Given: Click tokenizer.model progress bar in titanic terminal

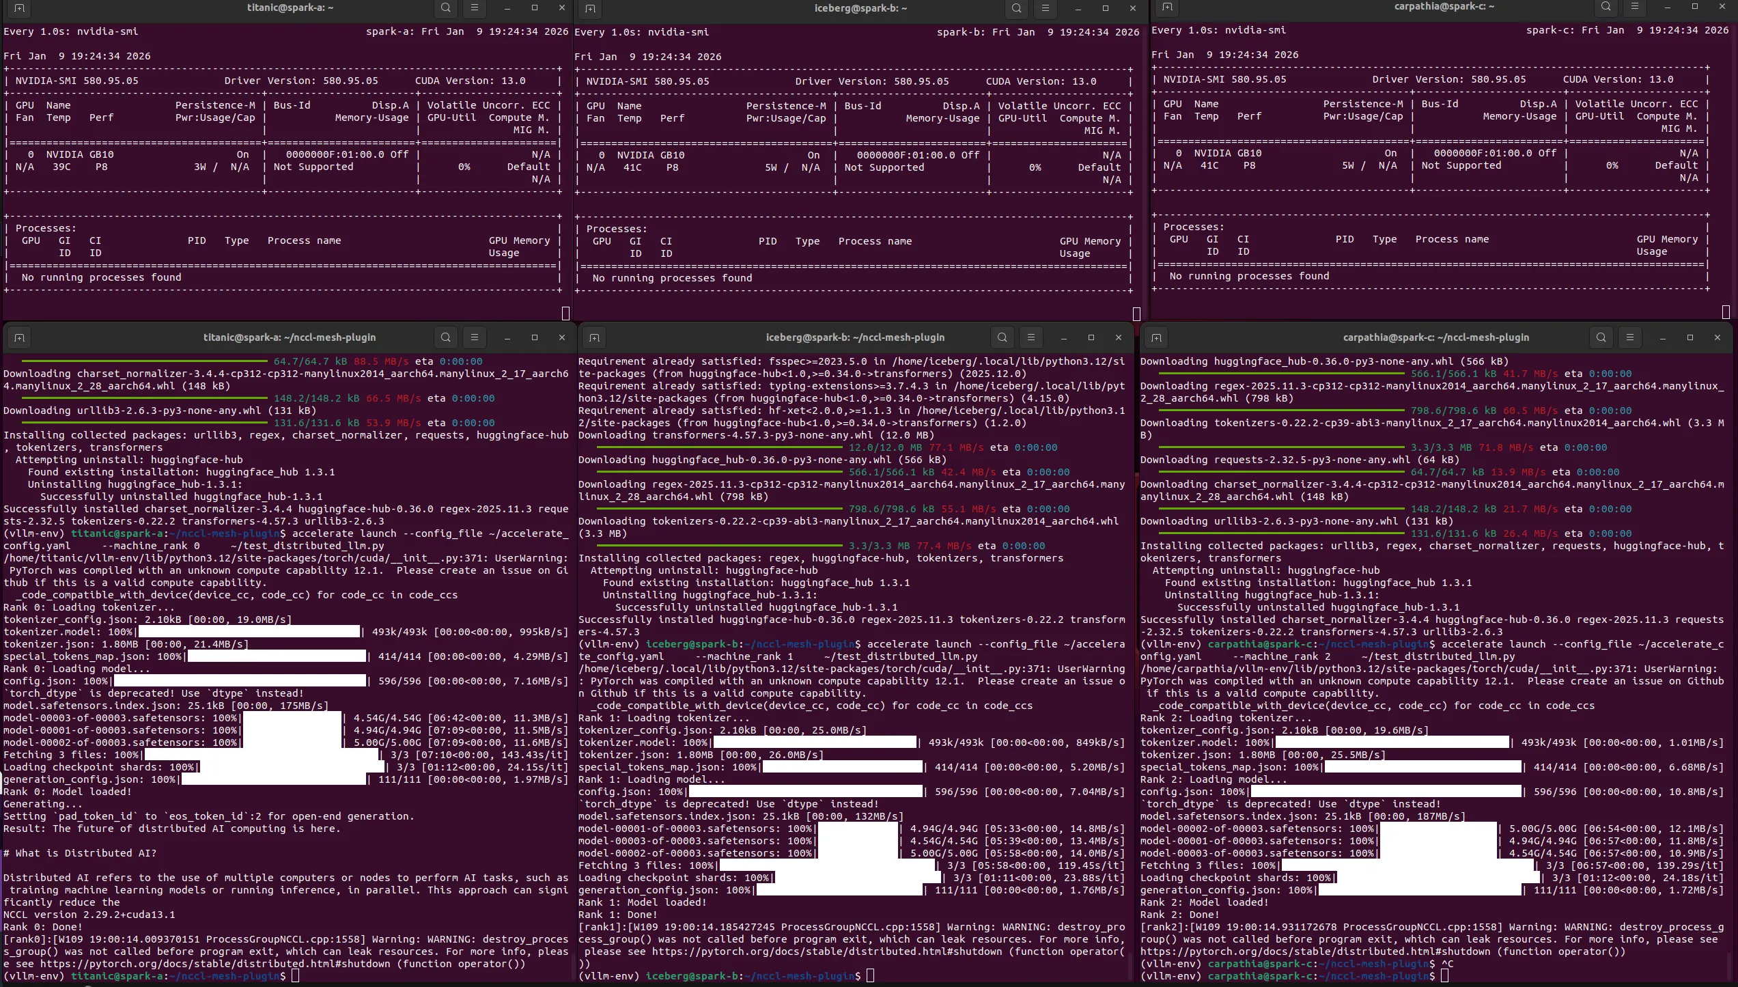Looking at the screenshot, I should [x=249, y=632].
